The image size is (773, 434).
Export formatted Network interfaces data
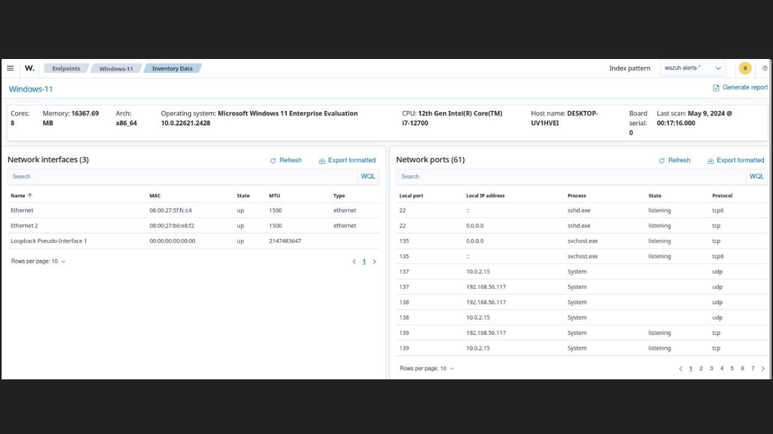[x=347, y=160]
